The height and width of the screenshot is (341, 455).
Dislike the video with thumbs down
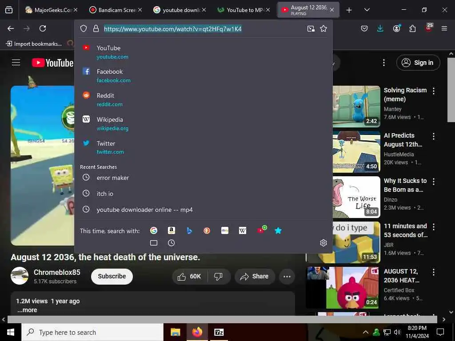[x=218, y=276]
